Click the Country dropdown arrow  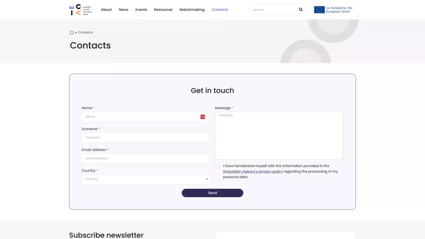coord(207,180)
